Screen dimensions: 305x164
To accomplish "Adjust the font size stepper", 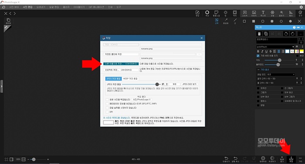I will click(302, 47).
